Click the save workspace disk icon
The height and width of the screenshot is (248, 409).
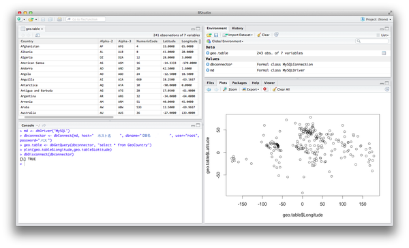click(x=216, y=35)
